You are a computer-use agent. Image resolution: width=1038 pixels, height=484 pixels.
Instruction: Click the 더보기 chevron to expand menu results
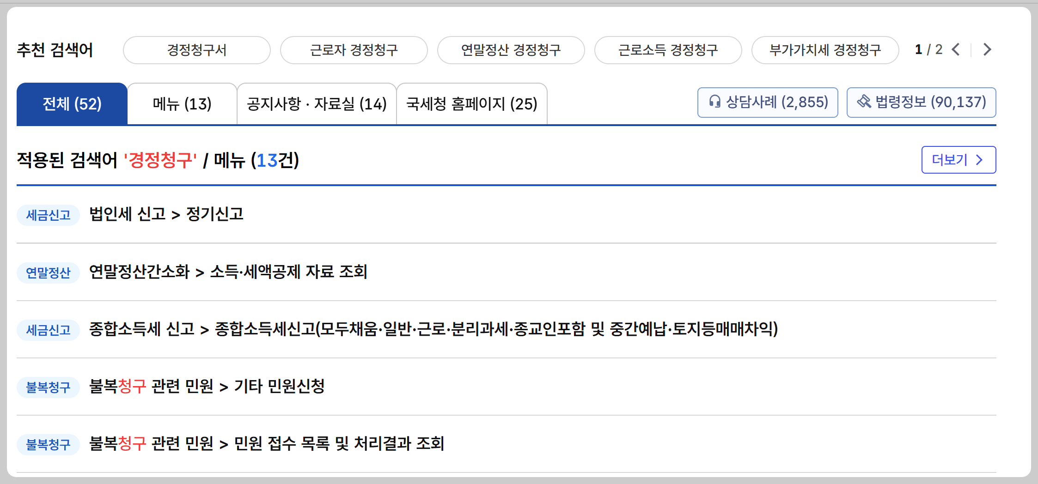pos(959,160)
